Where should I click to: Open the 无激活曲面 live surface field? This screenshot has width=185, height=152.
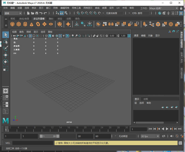tap(114, 13)
